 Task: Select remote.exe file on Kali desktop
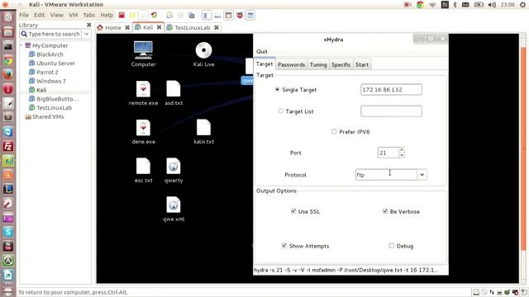tap(143, 93)
